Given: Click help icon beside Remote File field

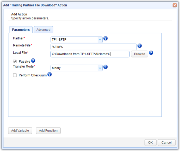Looking at the screenshot, I should point(139,46).
